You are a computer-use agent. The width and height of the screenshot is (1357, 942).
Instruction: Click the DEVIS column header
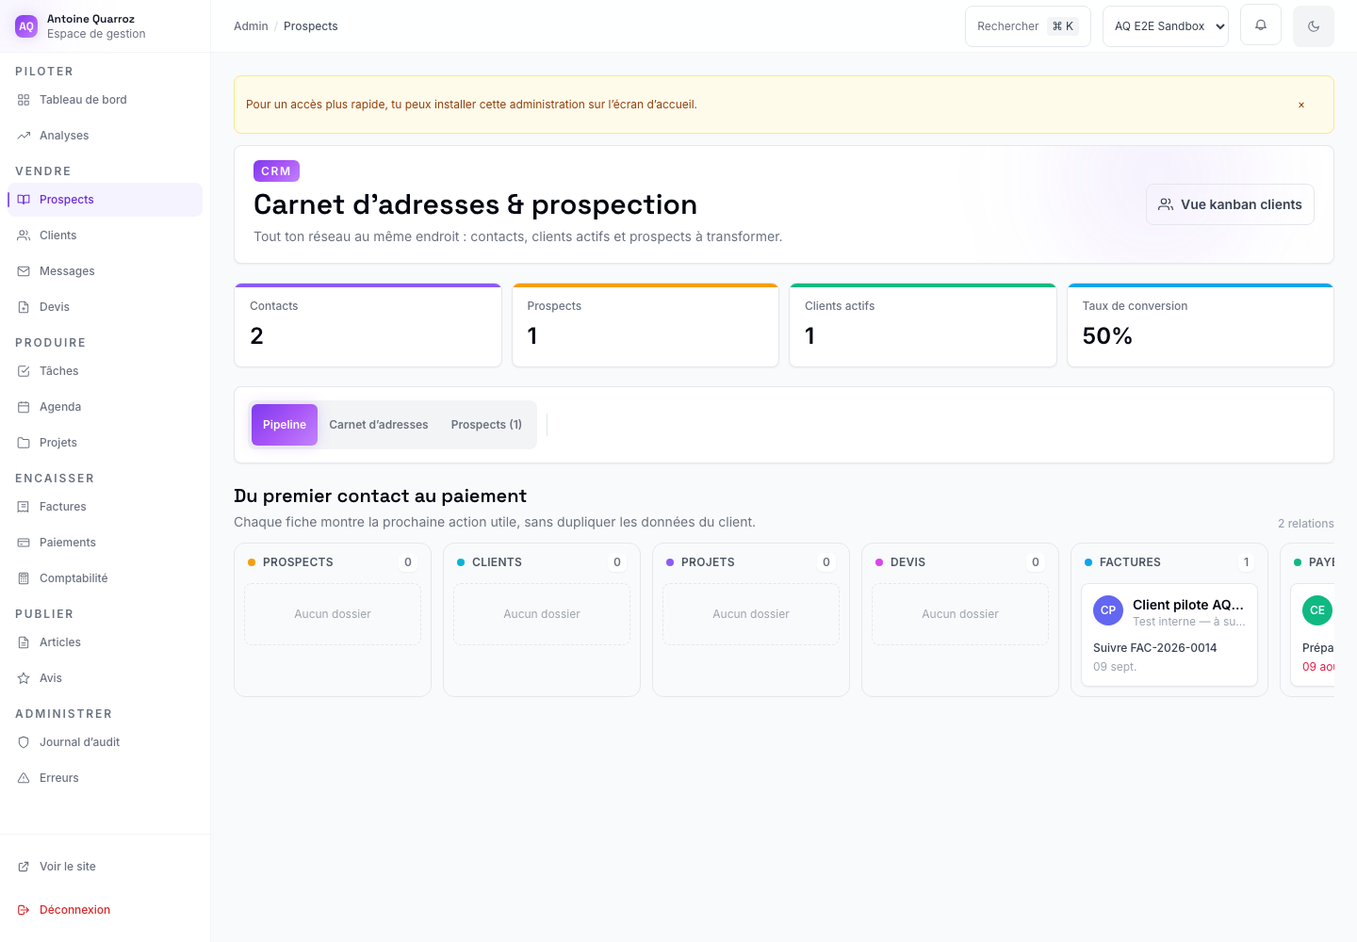click(960, 562)
